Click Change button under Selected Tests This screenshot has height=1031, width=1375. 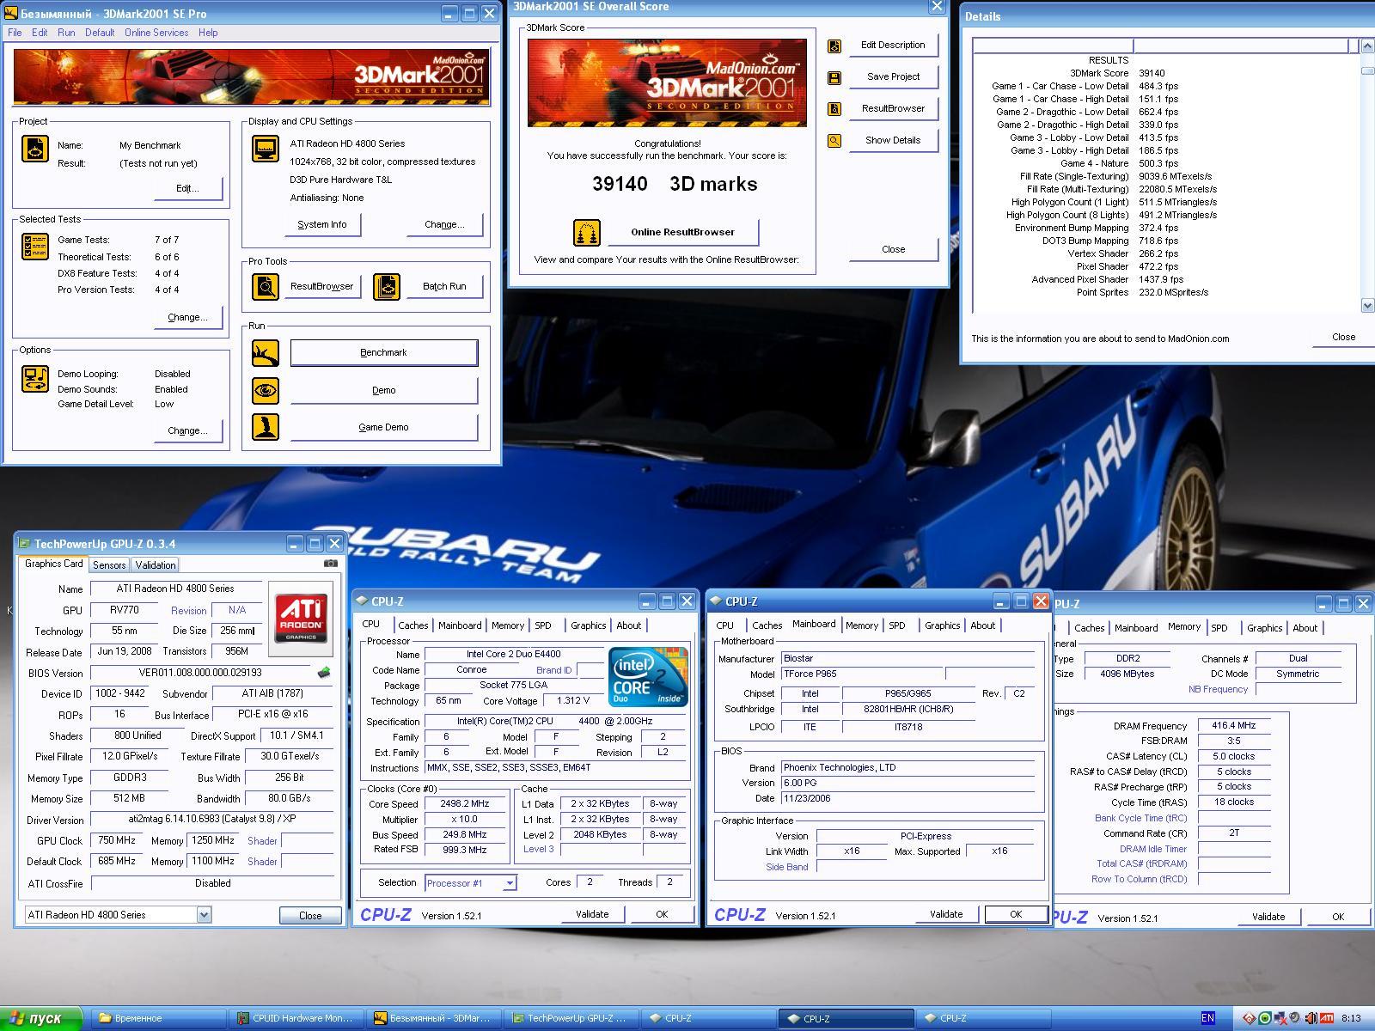[187, 317]
